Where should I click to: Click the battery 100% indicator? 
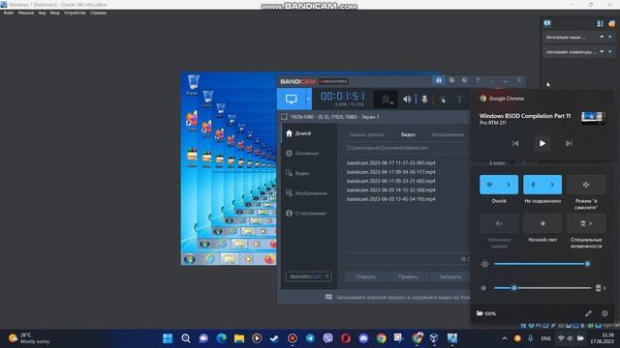486,313
